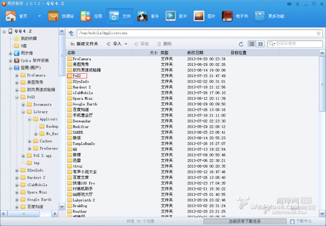Viewport: 326px width, 226px height.
Task: Expand the Caches tree node
Action: [x=29, y=142]
